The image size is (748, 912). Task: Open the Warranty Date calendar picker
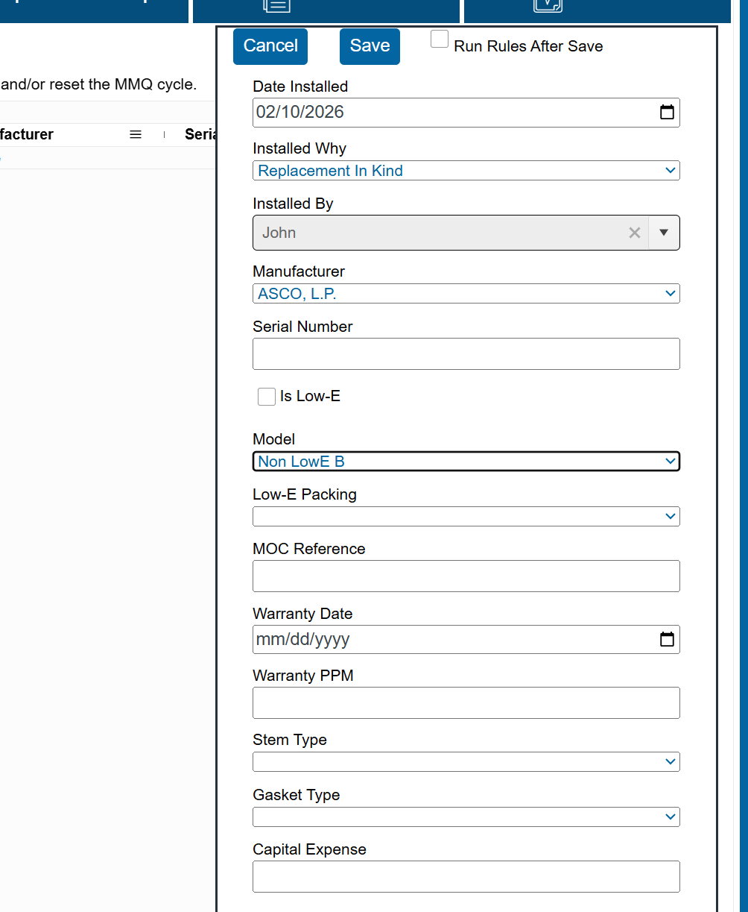(x=667, y=639)
